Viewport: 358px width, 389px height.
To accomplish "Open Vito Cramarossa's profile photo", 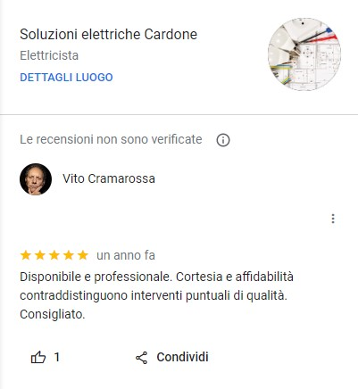I will coord(36,179).
